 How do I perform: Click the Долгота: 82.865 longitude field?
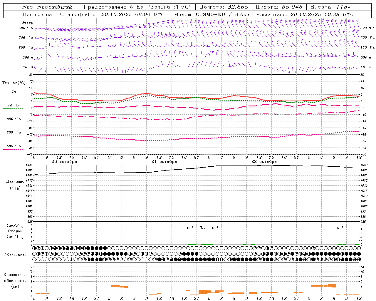[224, 7]
